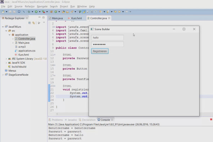Expand the JRE System Library node

[6, 59]
